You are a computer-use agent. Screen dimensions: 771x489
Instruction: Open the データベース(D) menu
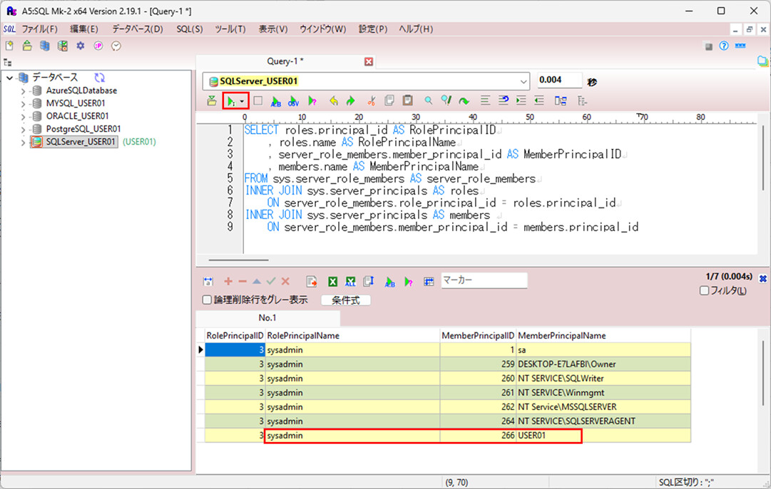point(137,29)
